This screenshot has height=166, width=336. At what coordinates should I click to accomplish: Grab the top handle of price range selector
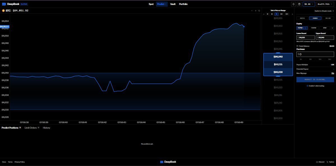(x=278, y=53)
